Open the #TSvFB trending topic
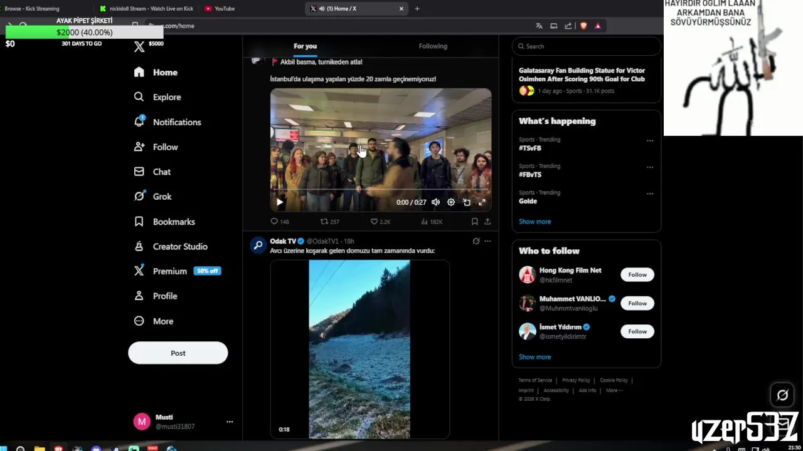 click(529, 148)
